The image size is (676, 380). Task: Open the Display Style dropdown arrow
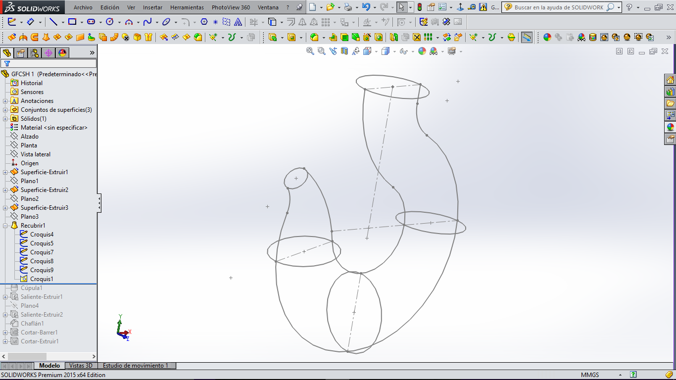[x=394, y=51]
